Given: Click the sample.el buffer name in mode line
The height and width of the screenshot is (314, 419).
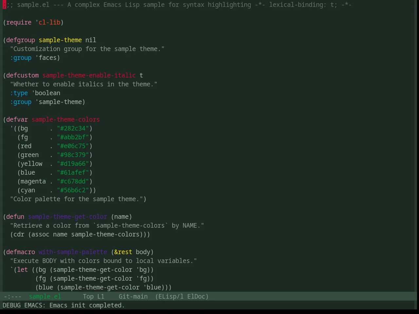Looking at the screenshot, I should [45, 296].
